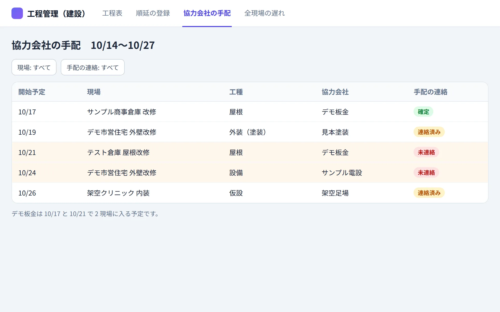Click the 確定 status badge
The width and height of the screenshot is (500, 312).
[423, 112]
